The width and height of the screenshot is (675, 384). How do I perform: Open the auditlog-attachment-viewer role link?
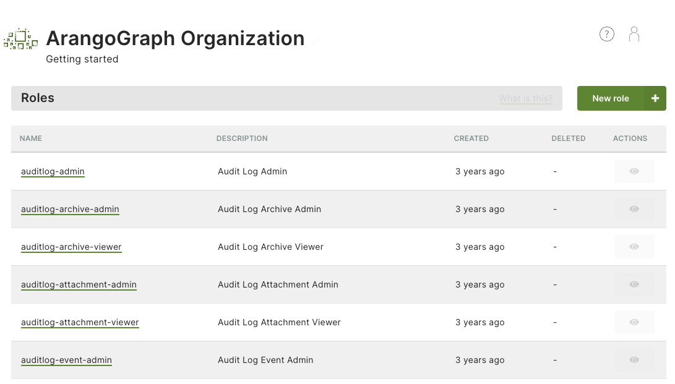[80, 323]
